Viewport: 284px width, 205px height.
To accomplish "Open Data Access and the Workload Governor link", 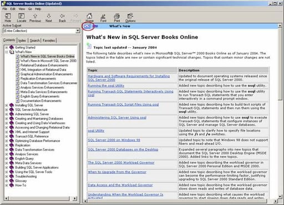I will click(x=120, y=185).
